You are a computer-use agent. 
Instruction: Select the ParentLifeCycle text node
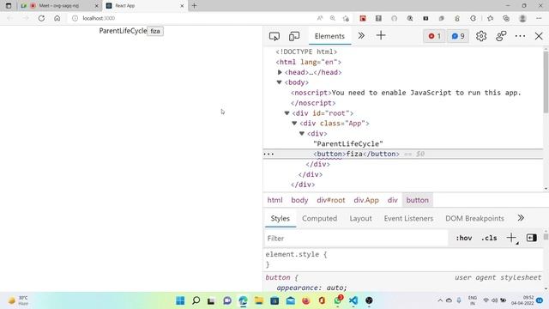coord(348,143)
